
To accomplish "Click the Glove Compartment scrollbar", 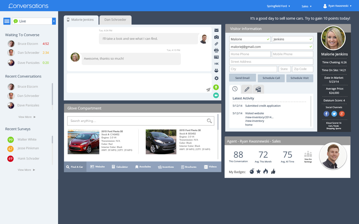I will point(218,122).
